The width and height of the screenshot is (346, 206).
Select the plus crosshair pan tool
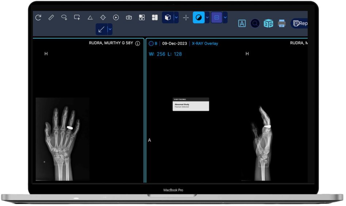(x=186, y=18)
